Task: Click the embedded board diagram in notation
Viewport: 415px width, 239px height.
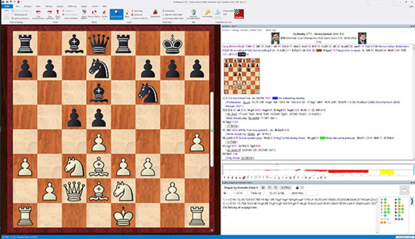Action: click(x=242, y=76)
